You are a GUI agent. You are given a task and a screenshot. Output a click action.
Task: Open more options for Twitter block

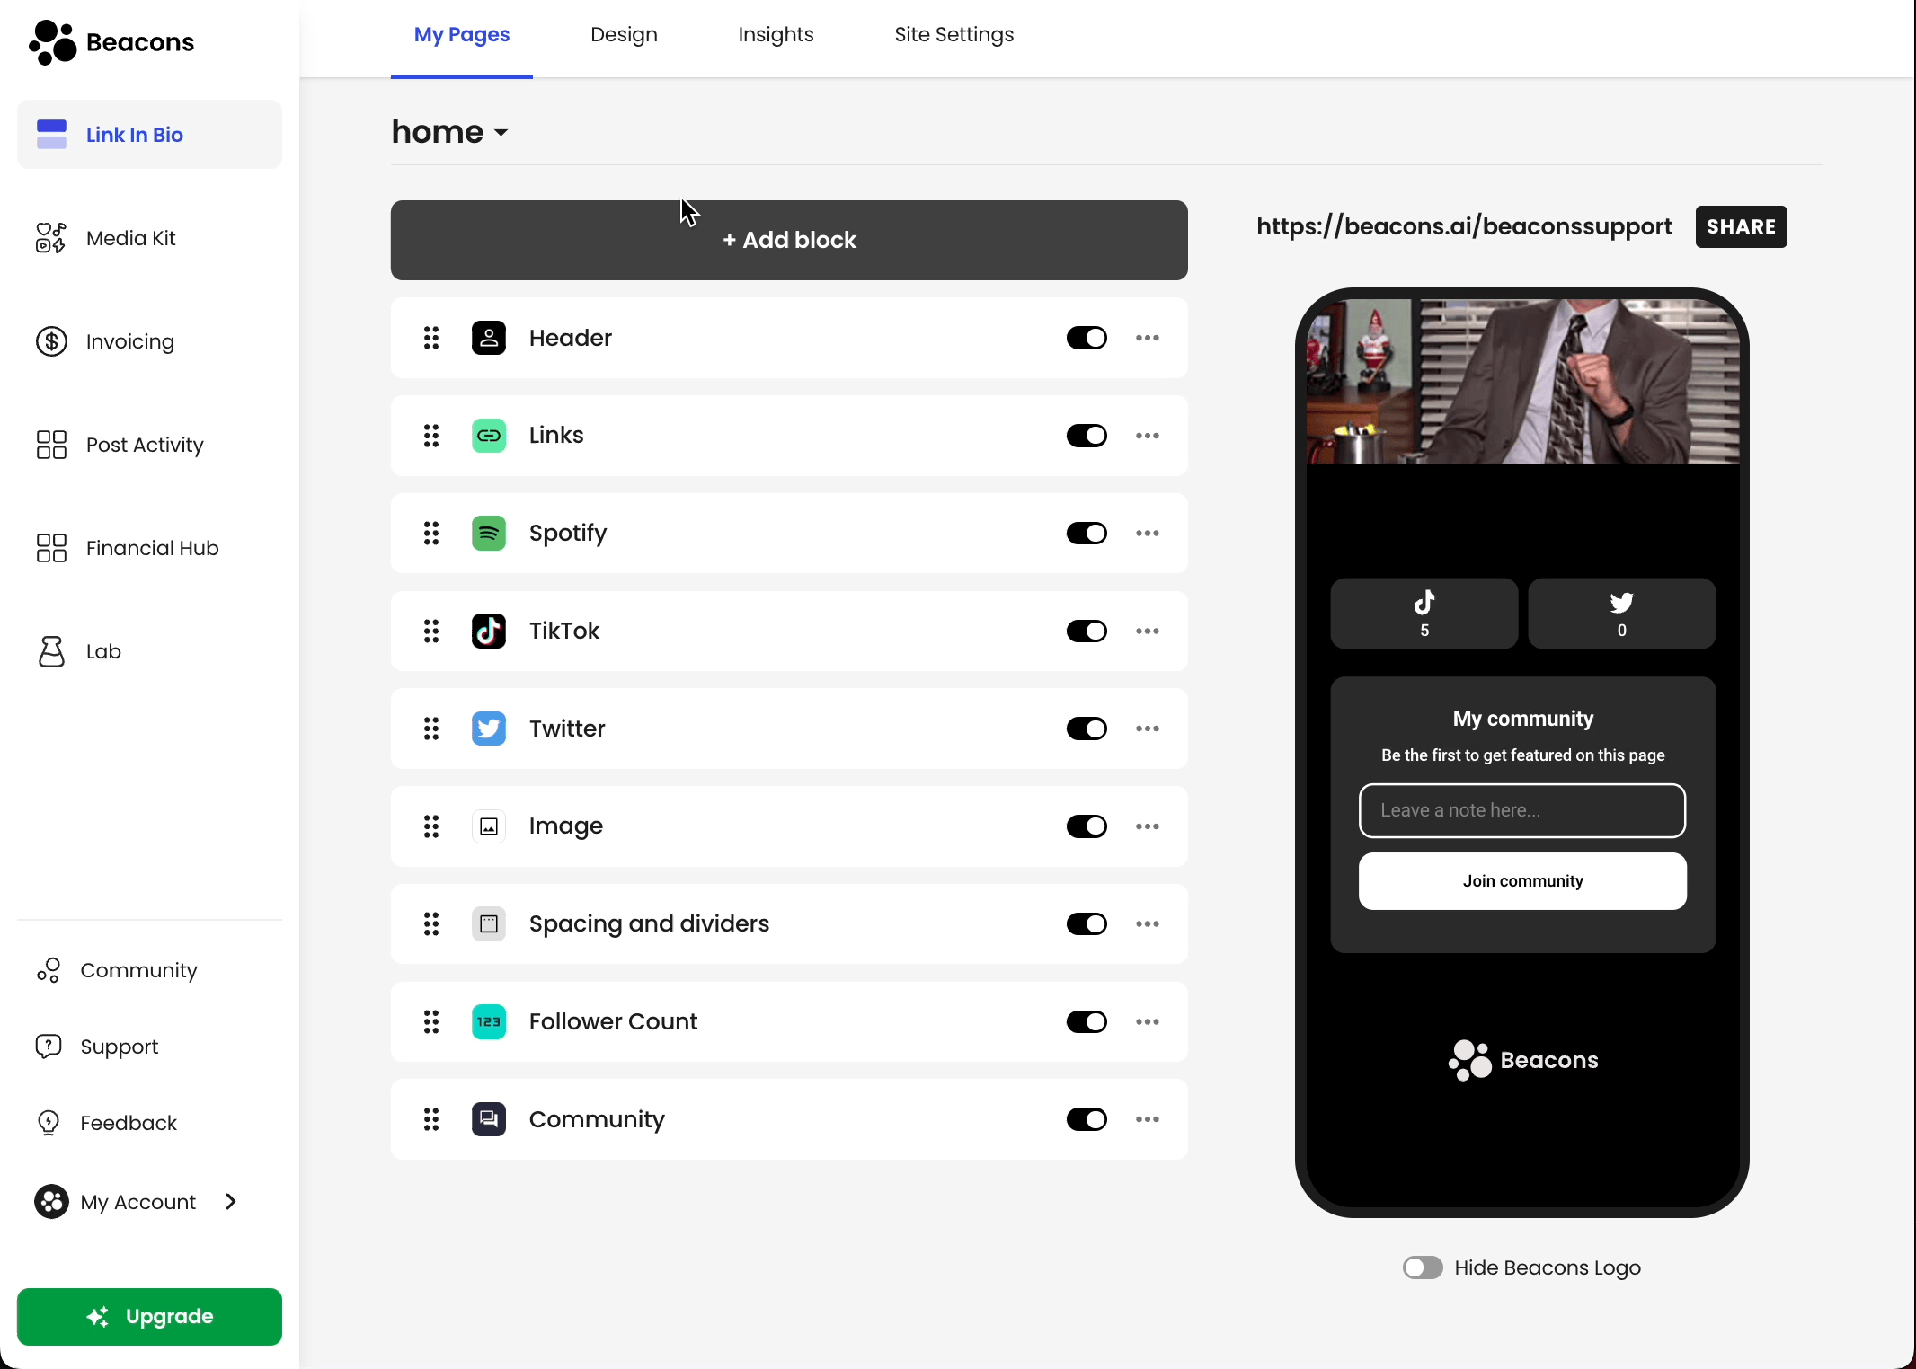coord(1148,729)
